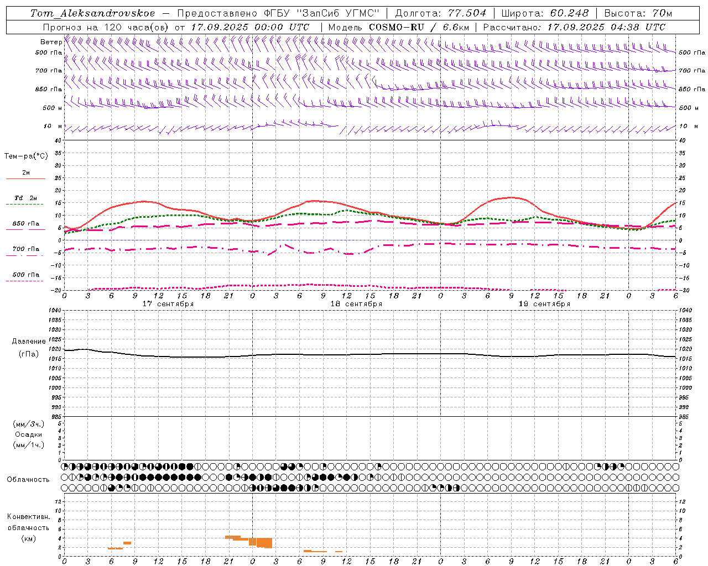
Task: Click the elevation text Высота: 70м
Action: (638, 13)
